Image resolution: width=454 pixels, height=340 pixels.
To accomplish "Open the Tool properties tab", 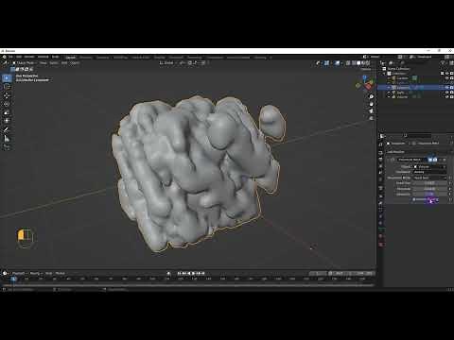I will tap(381, 144).
